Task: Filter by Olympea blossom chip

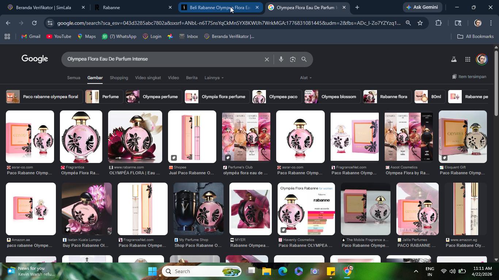Action: coord(332,97)
